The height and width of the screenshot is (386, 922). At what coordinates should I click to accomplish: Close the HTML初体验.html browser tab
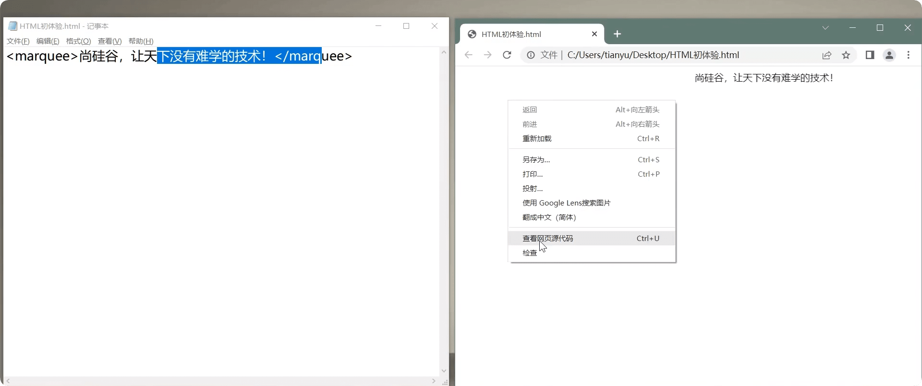point(594,34)
